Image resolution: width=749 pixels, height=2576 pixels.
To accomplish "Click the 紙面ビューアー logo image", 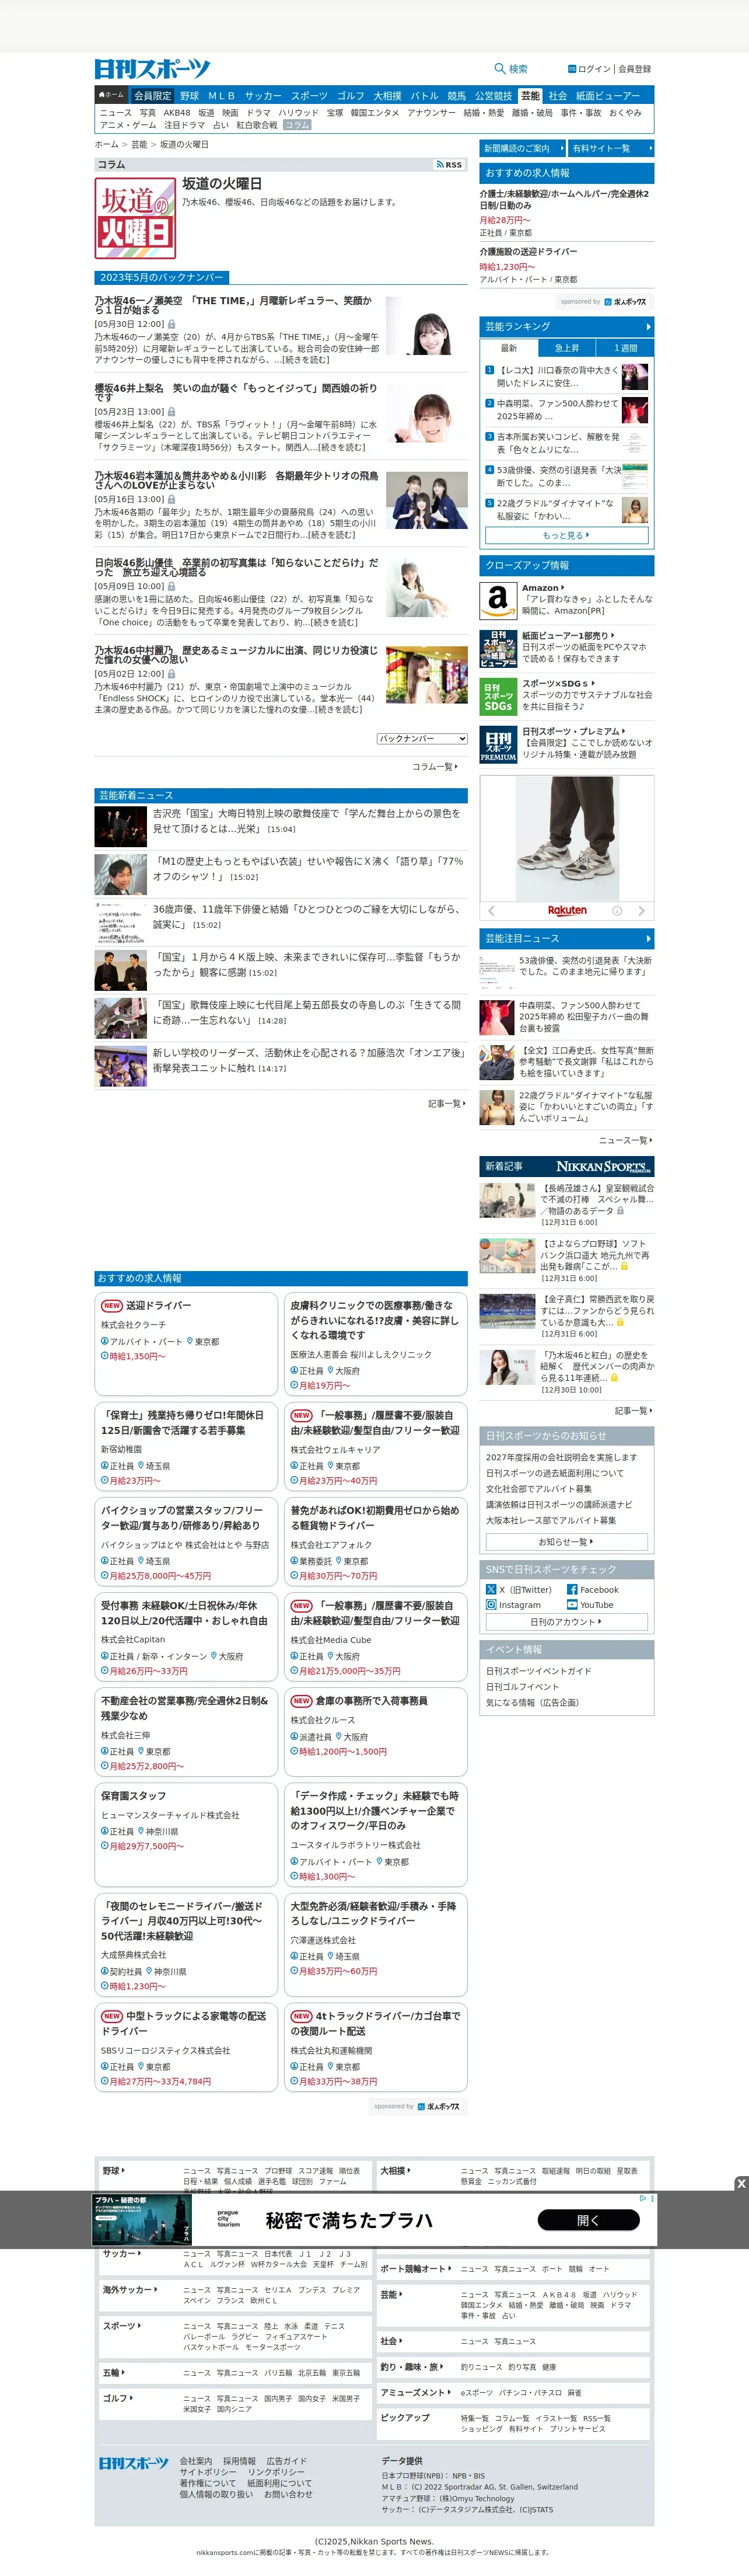I will [498, 648].
